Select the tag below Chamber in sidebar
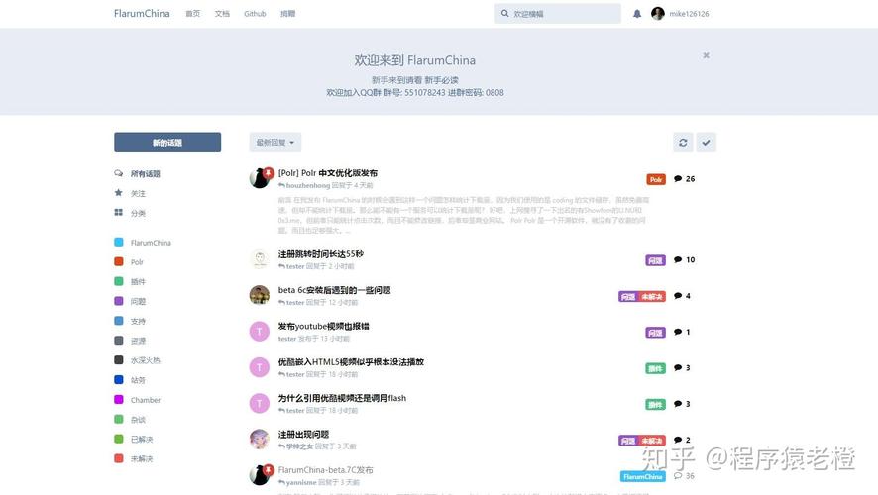 click(138, 420)
